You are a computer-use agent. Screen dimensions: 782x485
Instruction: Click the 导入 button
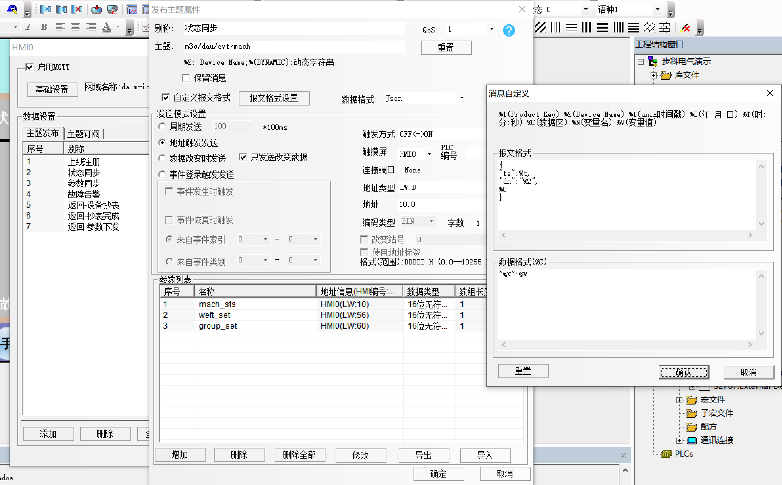(485, 456)
